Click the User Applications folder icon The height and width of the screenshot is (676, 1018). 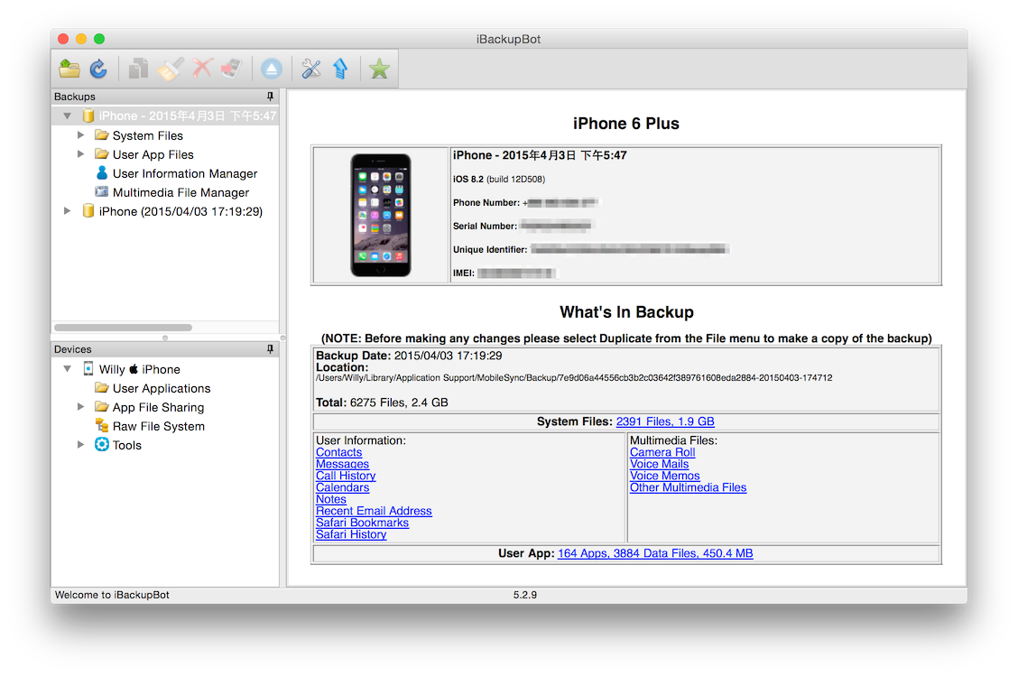point(101,388)
